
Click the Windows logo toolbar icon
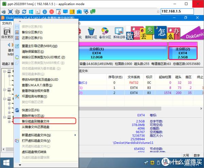(31, 12)
